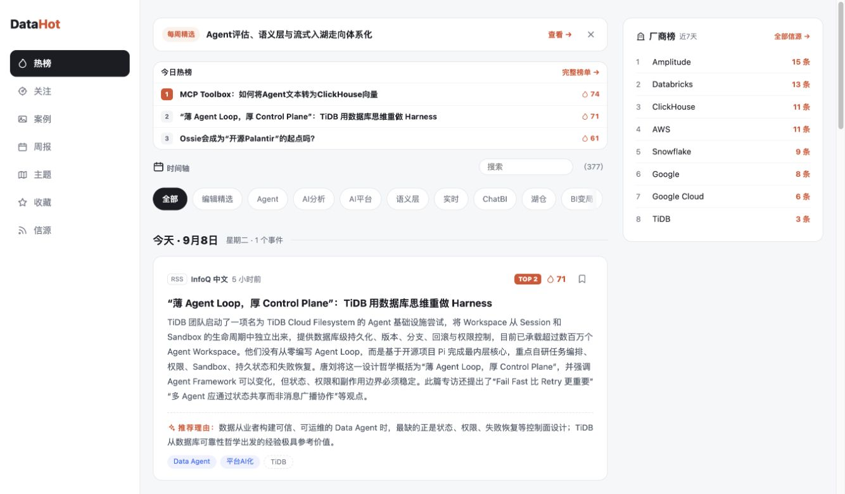
Task: Click the 今天 · 9月8日 date heading
Action: pos(185,240)
